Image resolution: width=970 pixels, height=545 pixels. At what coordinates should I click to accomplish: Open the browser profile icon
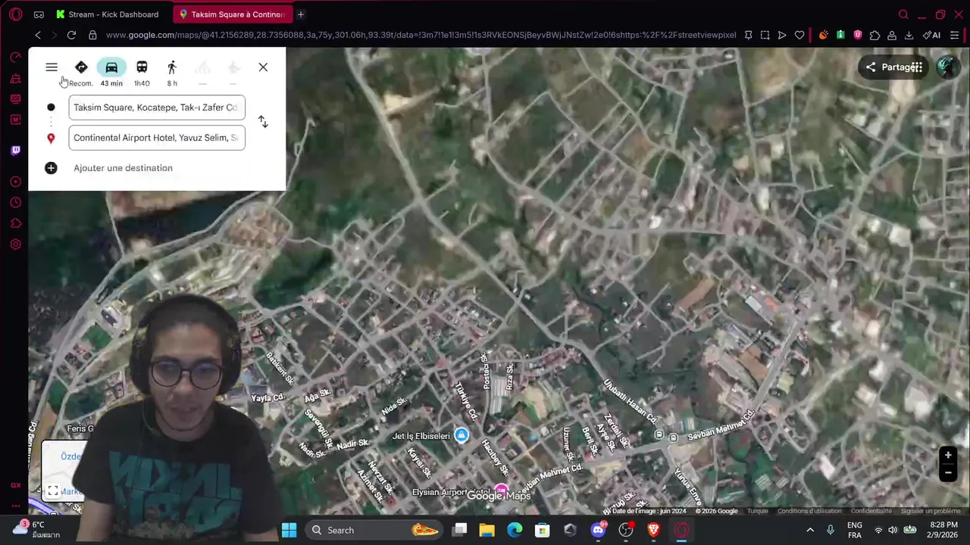click(x=892, y=35)
